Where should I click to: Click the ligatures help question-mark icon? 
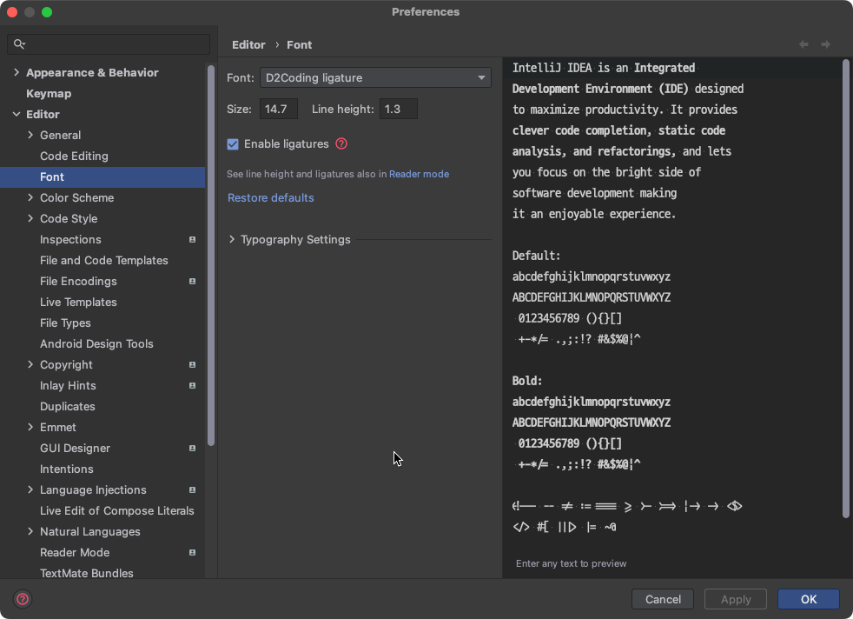[x=341, y=143]
